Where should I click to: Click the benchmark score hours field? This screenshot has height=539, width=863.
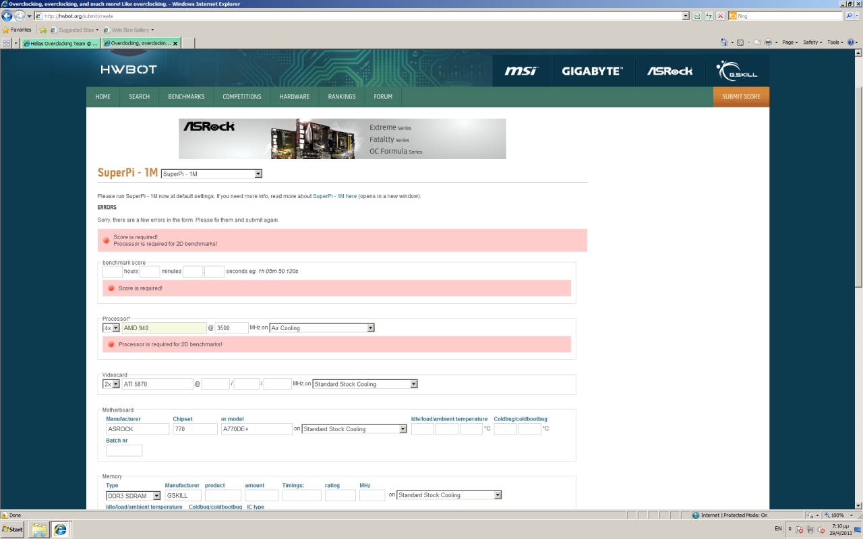[x=113, y=272]
